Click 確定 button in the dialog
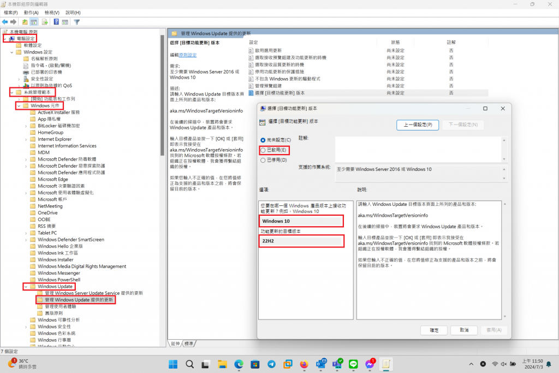 click(434, 330)
